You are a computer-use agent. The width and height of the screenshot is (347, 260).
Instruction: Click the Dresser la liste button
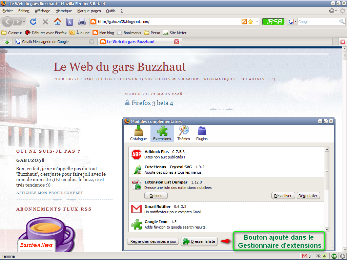click(x=199, y=241)
